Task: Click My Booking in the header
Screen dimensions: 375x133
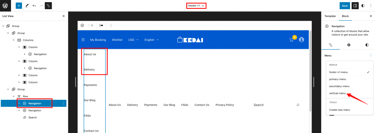Action: 98,40
